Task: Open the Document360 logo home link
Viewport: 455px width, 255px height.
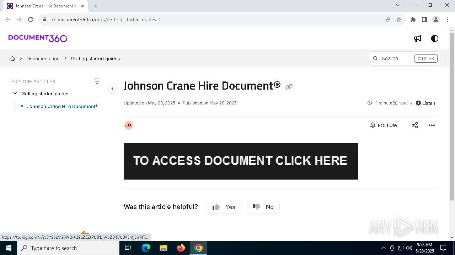Action: click(x=38, y=38)
